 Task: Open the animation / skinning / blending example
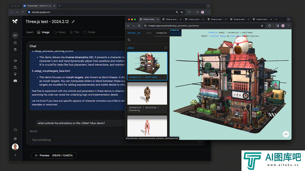[147, 98]
